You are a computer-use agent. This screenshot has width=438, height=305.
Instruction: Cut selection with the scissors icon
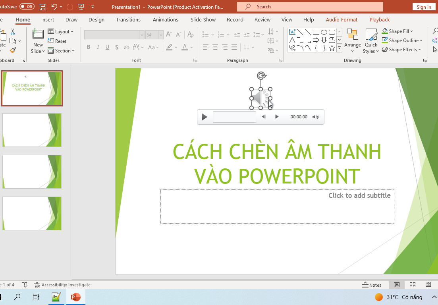tap(13, 31)
